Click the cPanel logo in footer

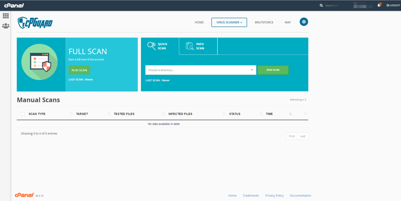tap(24, 195)
